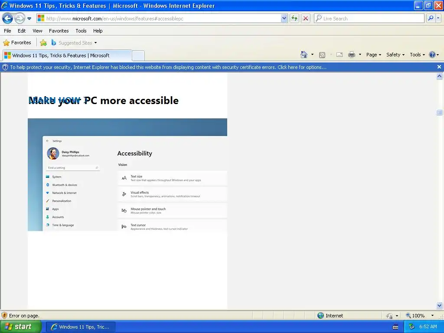
Task: Select the Windows 11 Tips tab
Action: tap(67, 55)
